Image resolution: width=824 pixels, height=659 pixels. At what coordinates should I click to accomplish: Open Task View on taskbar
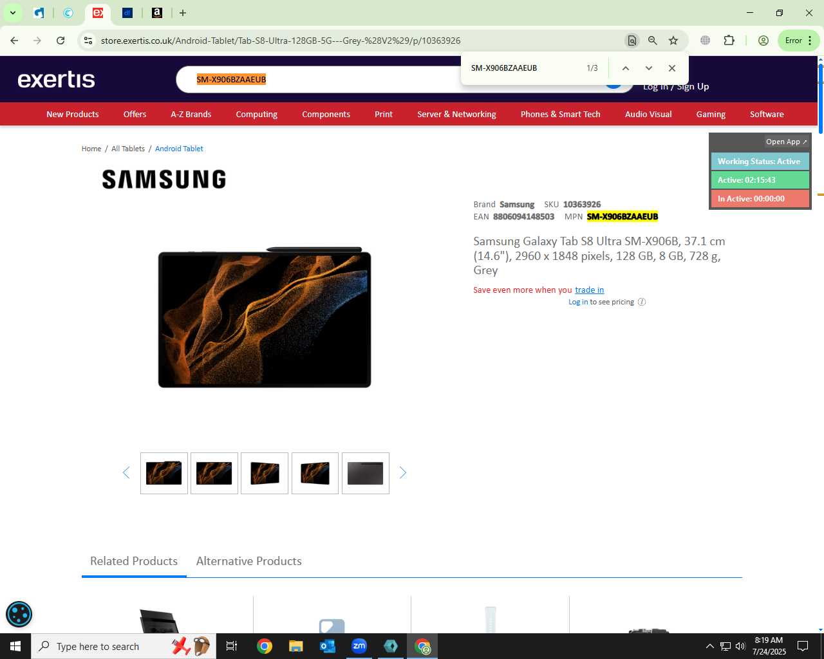tap(232, 646)
